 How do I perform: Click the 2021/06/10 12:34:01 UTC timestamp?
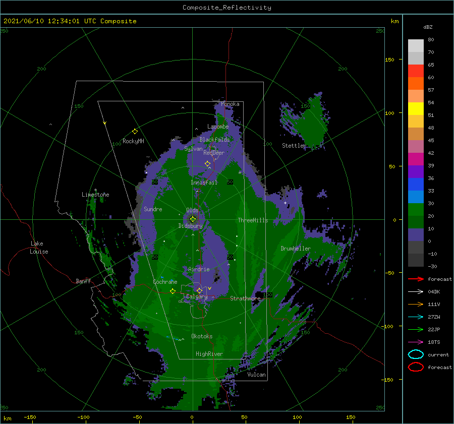50,21
